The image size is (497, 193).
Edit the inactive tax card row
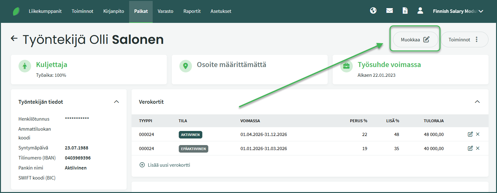[470, 148]
